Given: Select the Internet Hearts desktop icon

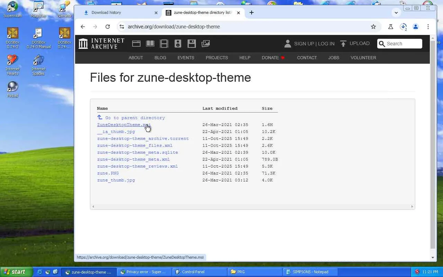Looking at the screenshot, I should tap(12, 65).
